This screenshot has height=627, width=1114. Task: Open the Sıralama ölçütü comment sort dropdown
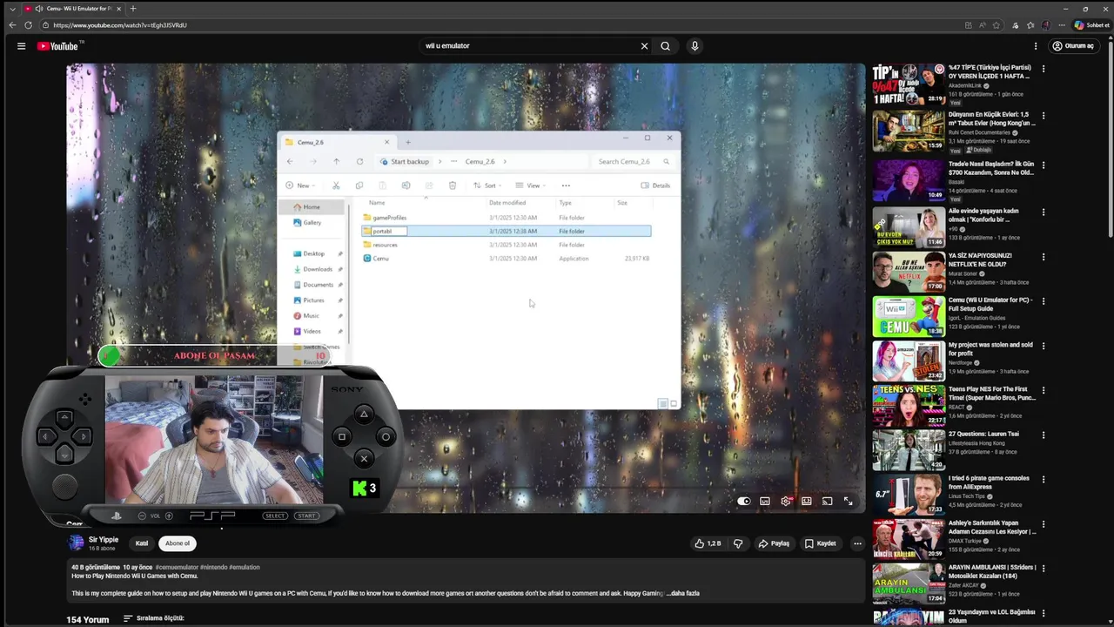point(154,618)
